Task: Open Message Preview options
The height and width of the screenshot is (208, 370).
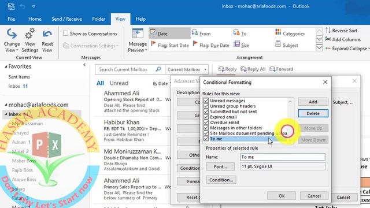Action: (x=138, y=40)
